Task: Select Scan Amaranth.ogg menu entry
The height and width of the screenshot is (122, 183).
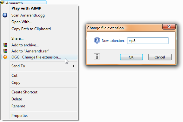Action: (28, 15)
